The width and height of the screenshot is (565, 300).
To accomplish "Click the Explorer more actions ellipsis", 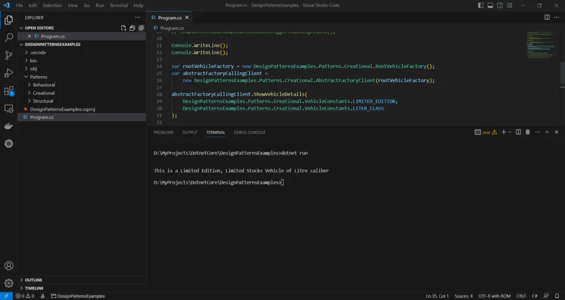I will 137,18.
